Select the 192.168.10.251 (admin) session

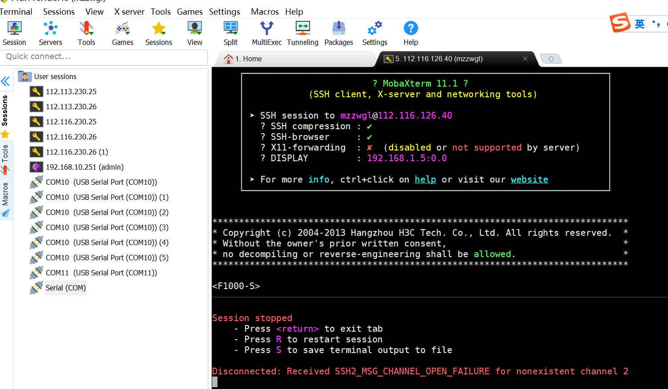(85, 167)
